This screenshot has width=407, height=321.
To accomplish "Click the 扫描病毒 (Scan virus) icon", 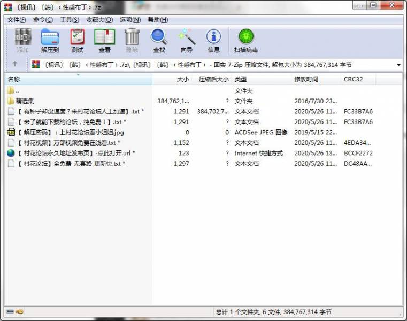I will click(x=245, y=41).
